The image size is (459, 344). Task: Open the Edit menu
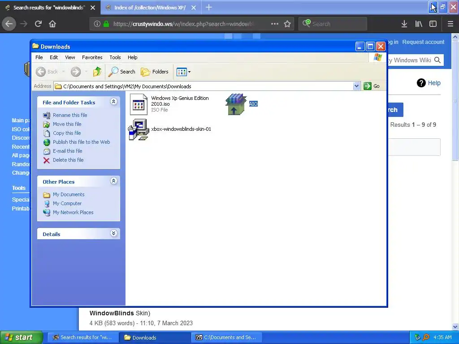pyautogui.click(x=54, y=57)
